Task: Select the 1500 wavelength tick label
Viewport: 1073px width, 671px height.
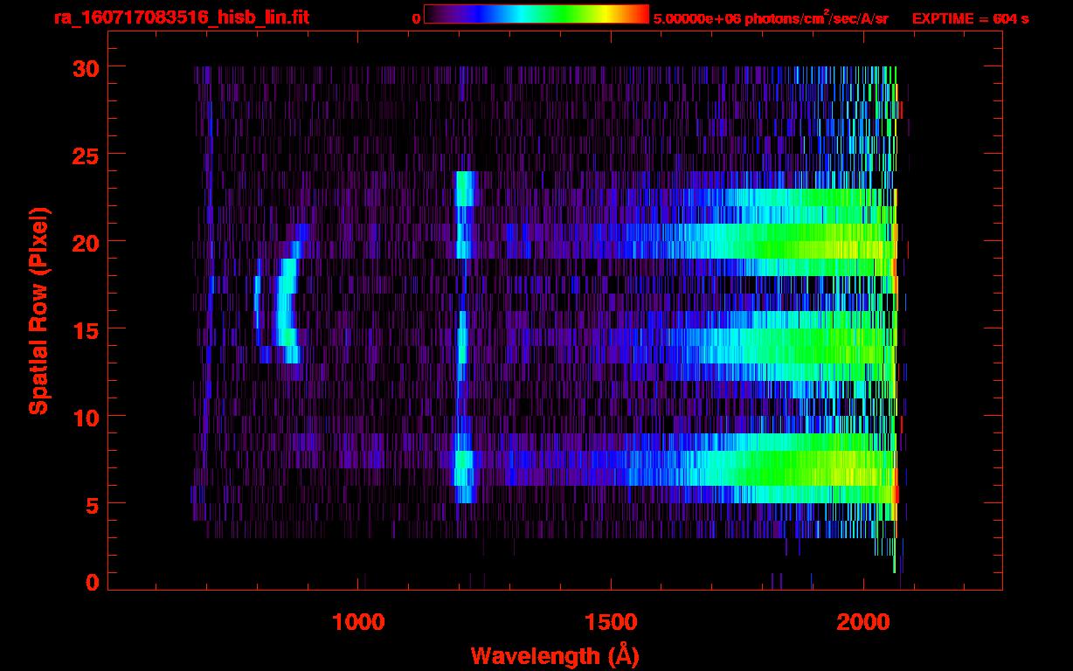Action: [611, 622]
